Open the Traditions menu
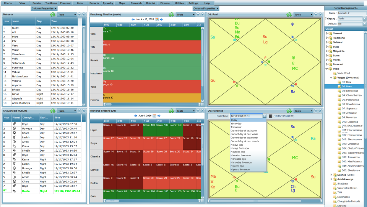Screen dimensions: 367x207 51,3
